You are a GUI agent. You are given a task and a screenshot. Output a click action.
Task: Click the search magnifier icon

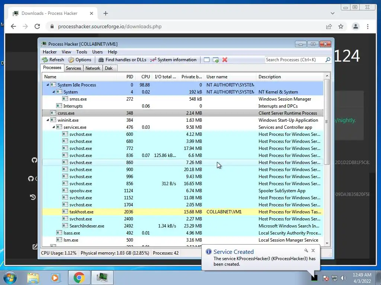pos(328,60)
